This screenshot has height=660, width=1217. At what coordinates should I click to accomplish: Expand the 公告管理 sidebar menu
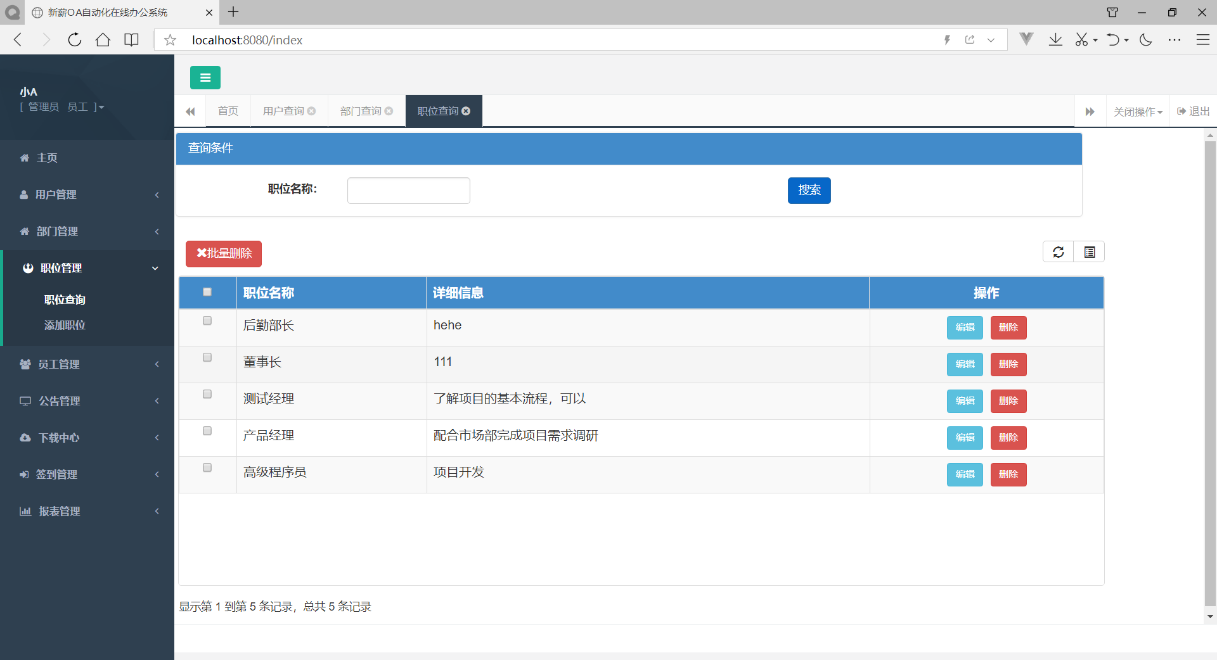click(x=87, y=401)
